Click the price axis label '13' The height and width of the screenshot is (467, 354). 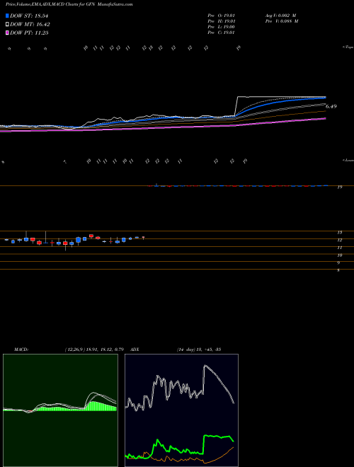tap(339, 232)
